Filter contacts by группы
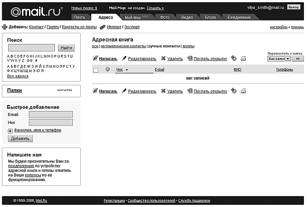The height and width of the screenshot is (207, 307). (x=188, y=46)
